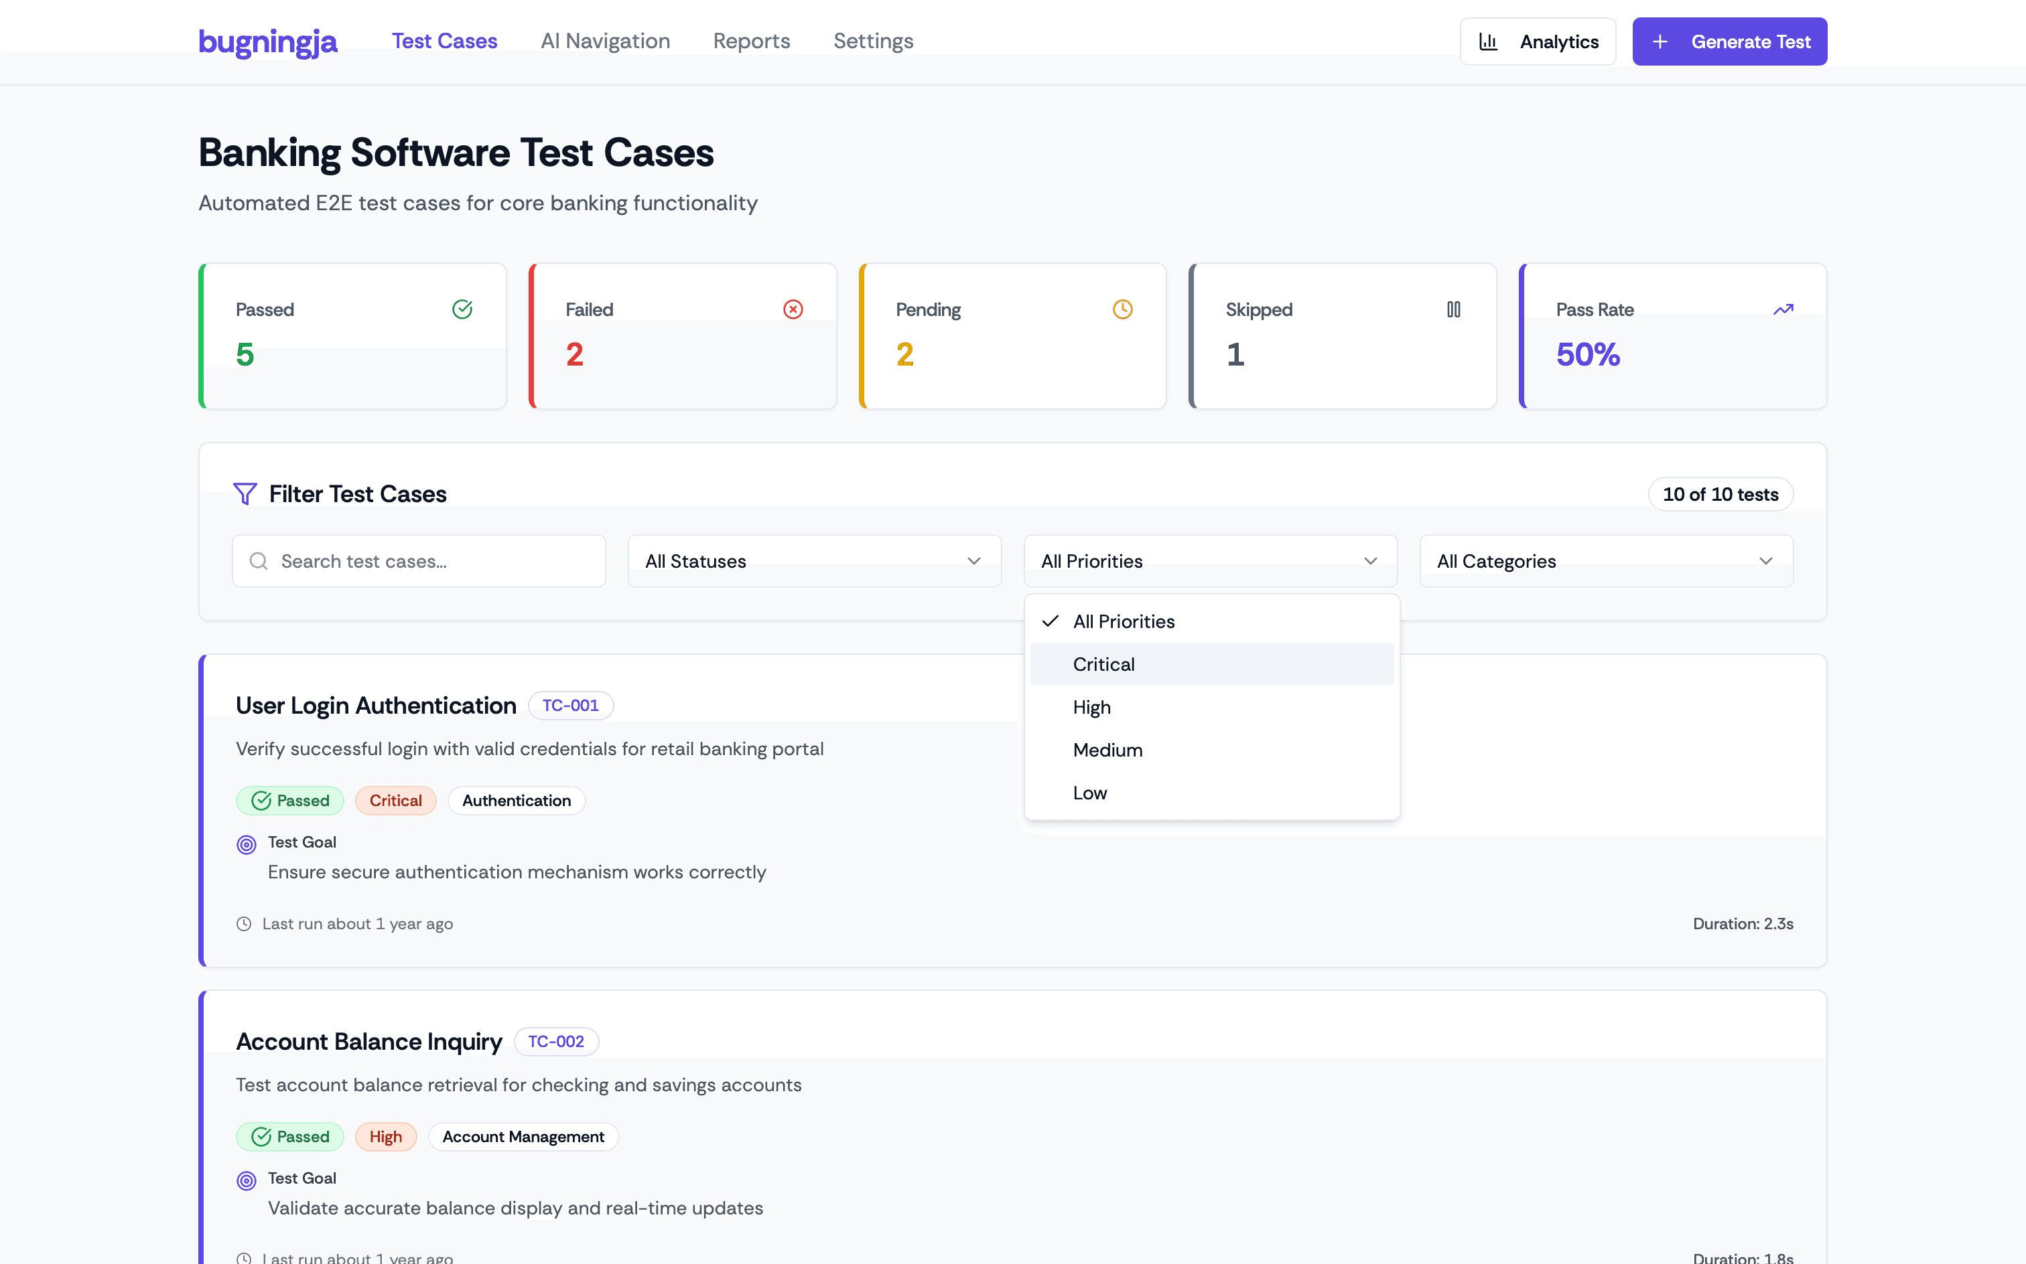Click the Pending stat card value 2

coord(904,354)
